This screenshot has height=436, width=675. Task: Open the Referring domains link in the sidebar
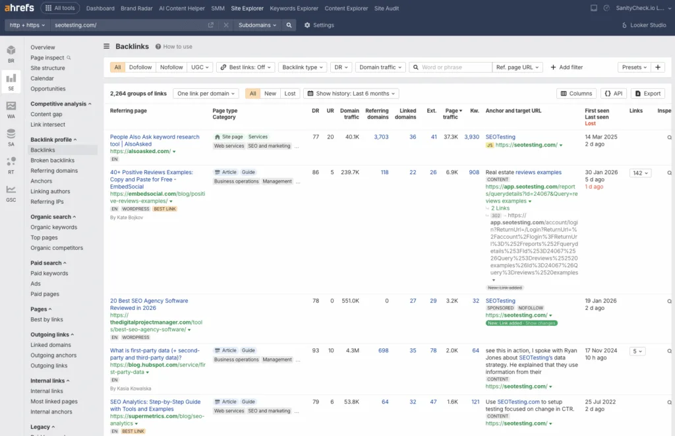55,170
